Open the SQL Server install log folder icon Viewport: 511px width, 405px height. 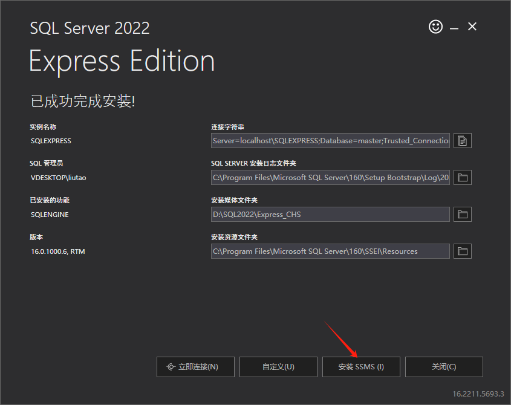(463, 178)
